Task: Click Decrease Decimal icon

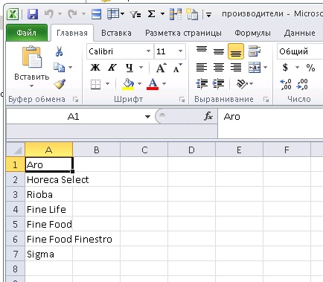Action: pyautogui.click(x=302, y=84)
